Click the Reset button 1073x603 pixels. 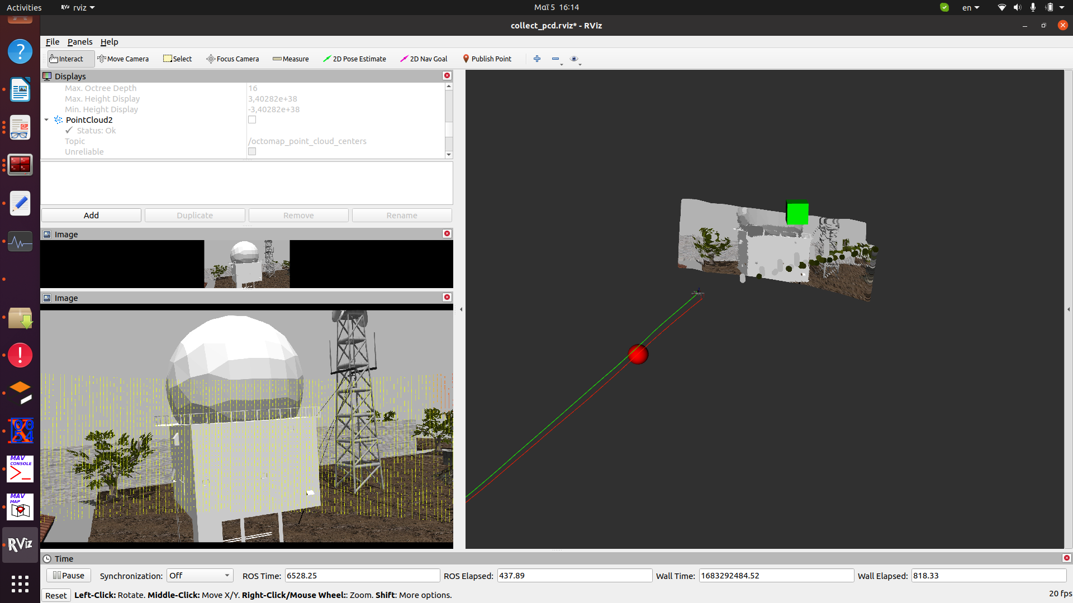coord(56,595)
